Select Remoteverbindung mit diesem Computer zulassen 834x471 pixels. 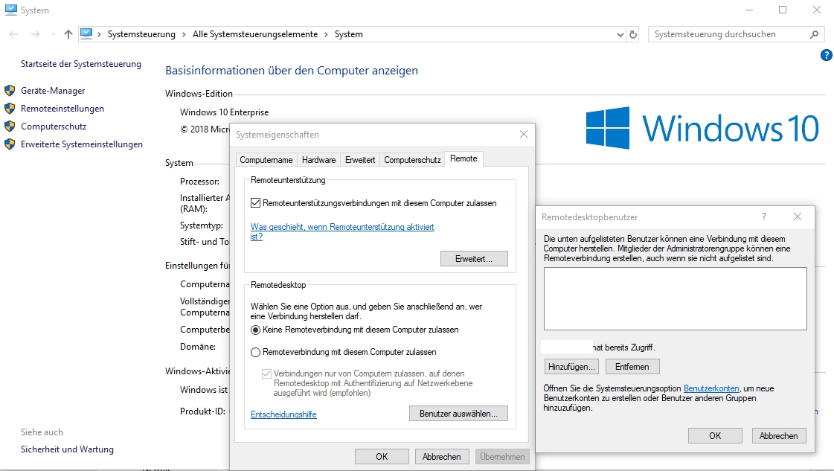click(256, 352)
